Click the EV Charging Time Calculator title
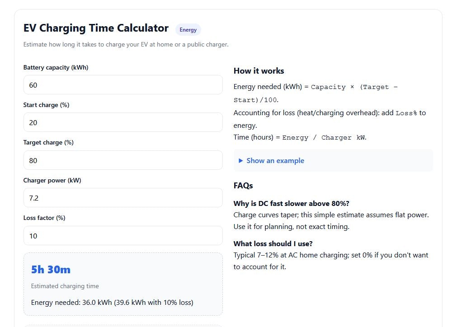This screenshot has height=327, width=457. point(96,28)
